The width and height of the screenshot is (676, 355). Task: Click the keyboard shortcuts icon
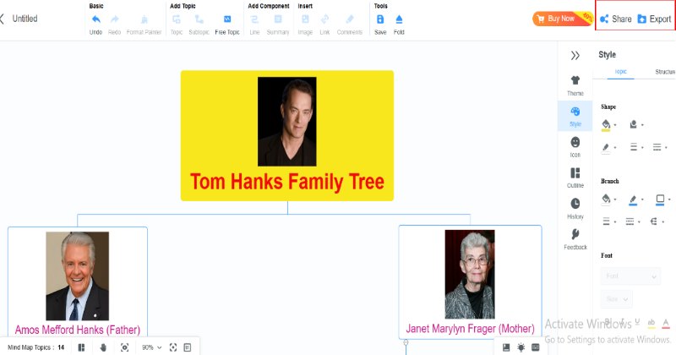click(x=536, y=347)
